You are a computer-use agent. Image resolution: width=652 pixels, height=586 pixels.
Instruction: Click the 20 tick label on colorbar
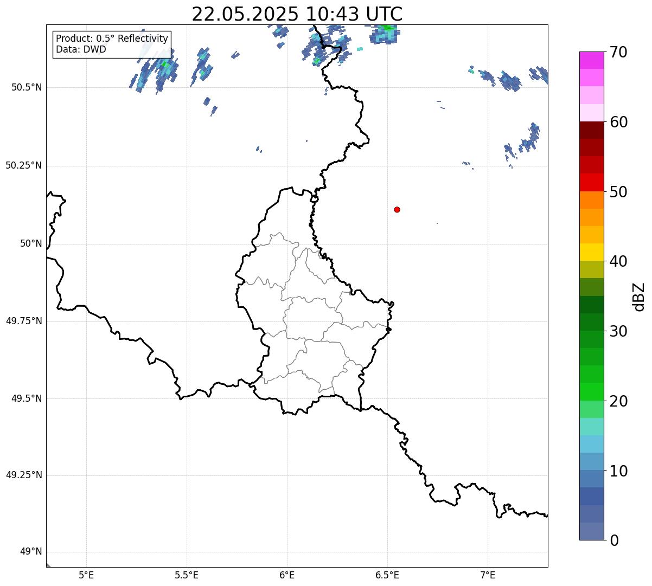coord(618,401)
